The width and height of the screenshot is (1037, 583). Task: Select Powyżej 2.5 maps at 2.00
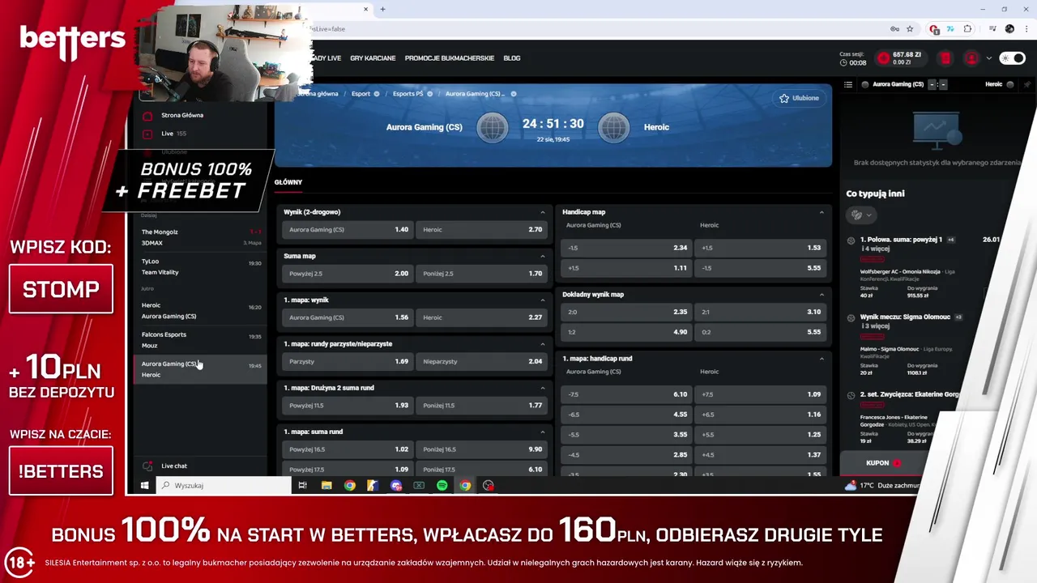(348, 274)
